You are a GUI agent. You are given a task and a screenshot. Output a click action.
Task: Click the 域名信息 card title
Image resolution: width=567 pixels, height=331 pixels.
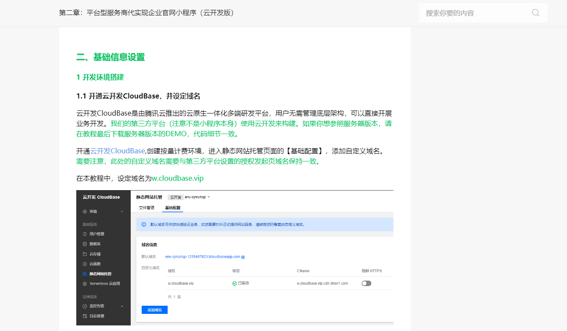point(149,245)
